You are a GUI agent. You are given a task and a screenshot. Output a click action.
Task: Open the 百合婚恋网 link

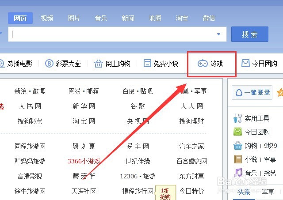point(192,161)
